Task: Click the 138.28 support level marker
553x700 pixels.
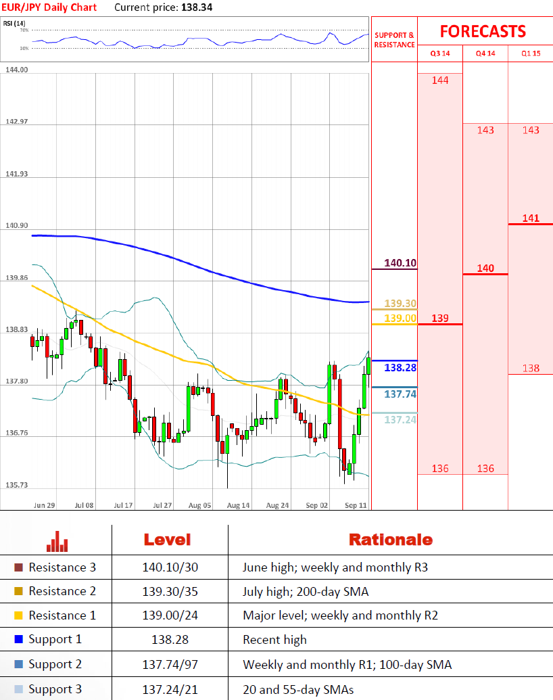Action: (400, 368)
